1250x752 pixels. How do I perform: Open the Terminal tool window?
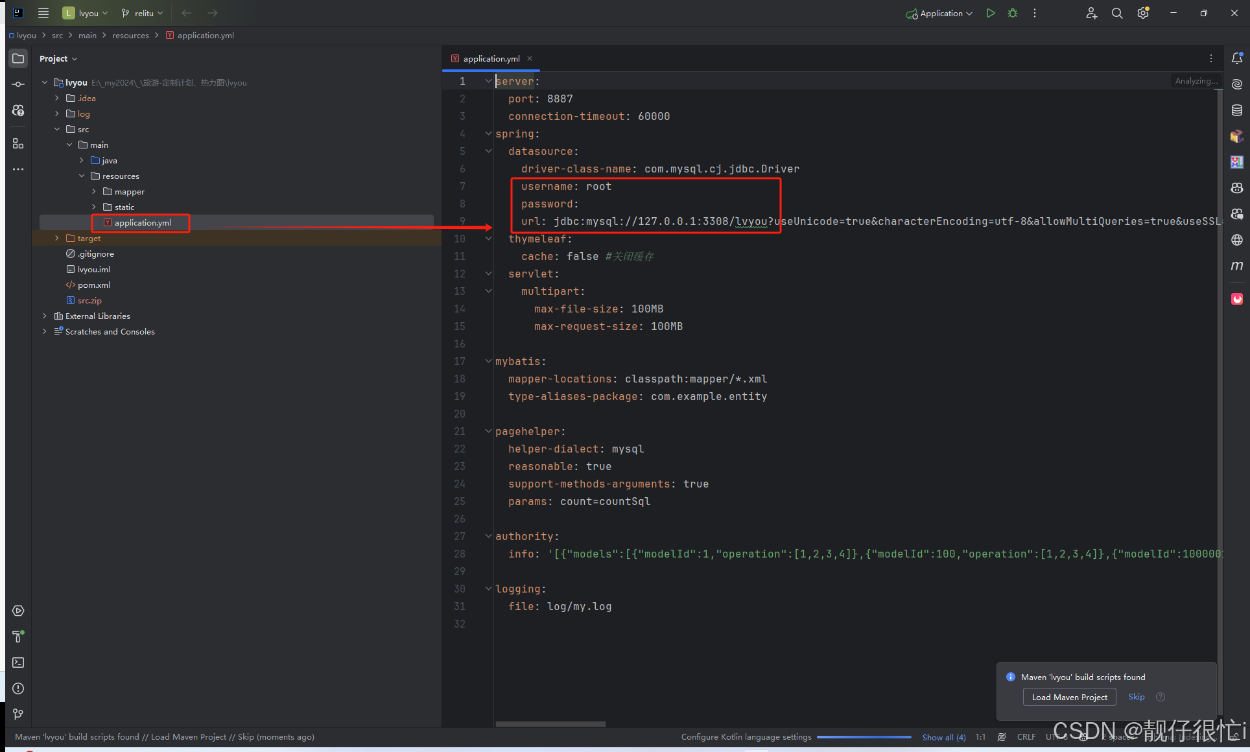pos(18,663)
